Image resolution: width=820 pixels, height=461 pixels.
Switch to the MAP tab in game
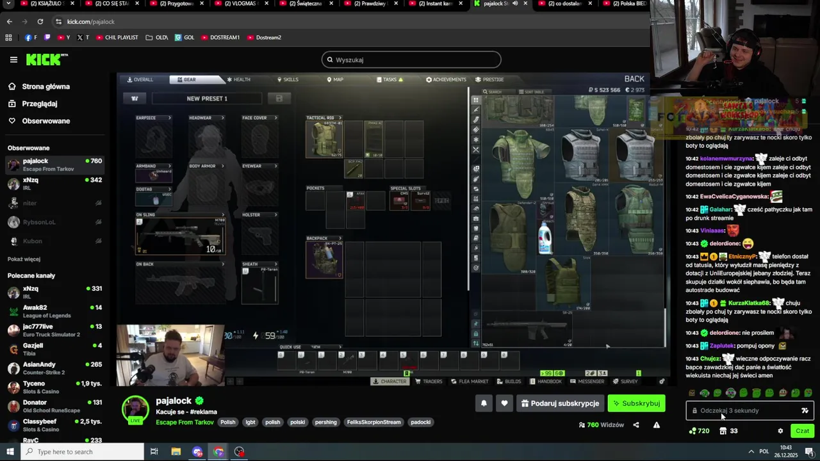click(x=335, y=80)
